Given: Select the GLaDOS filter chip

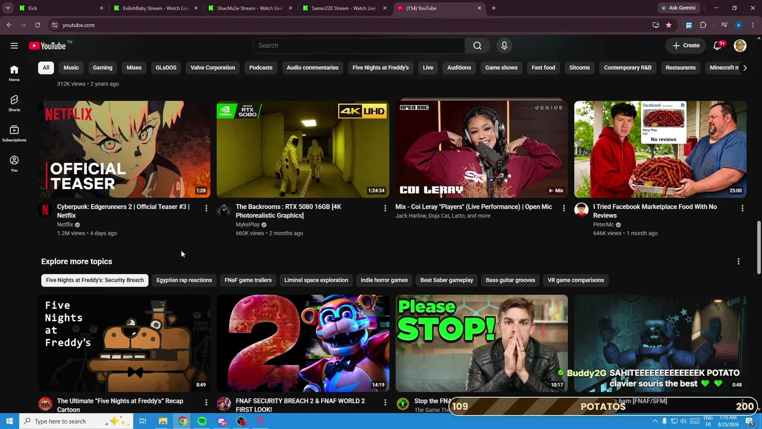Looking at the screenshot, I should (166, 68).
